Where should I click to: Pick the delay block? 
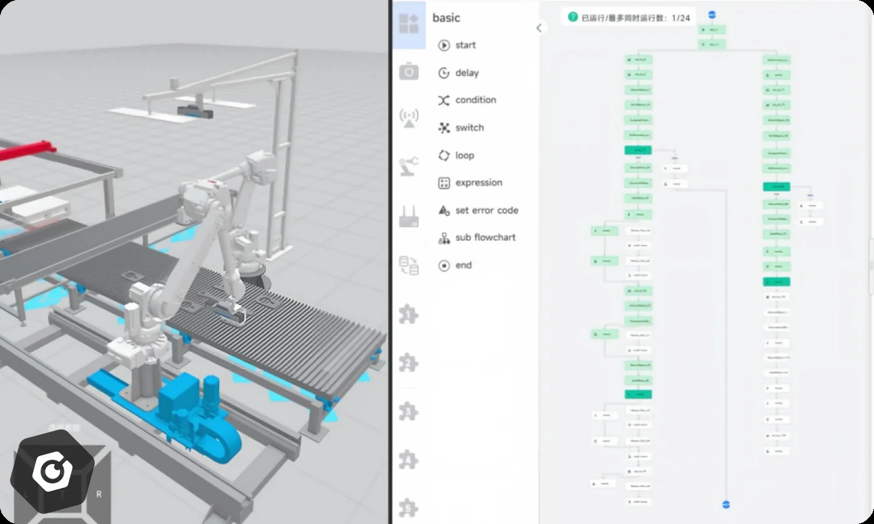click(x=459, y=73)
